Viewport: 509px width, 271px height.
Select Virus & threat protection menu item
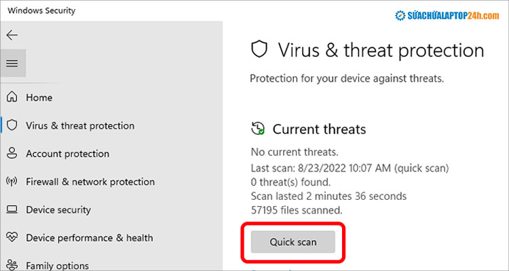coord(80,125)
